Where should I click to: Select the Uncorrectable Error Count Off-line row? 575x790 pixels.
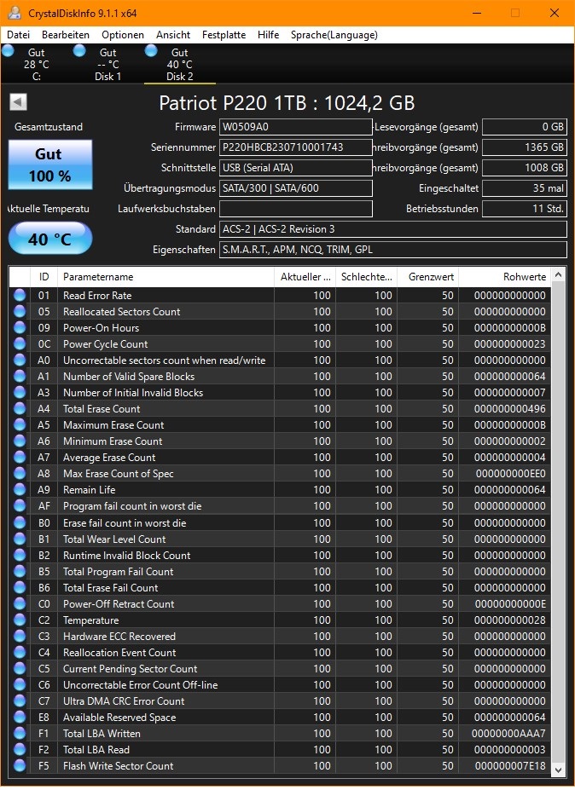(x=280, y=684)
